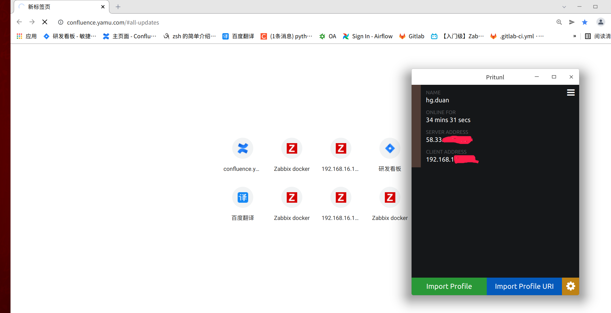Open the confluence.y... shortcut tile
The image size is (611, 313).
click(x=242, y=155)
